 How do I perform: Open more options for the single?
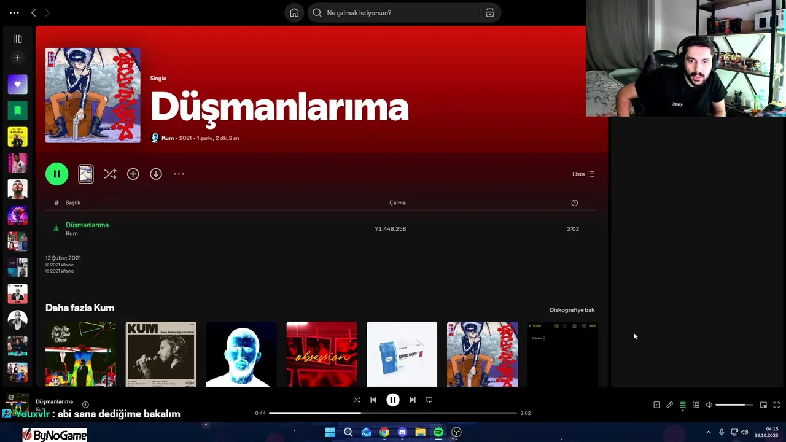click(x=179, y=174)
